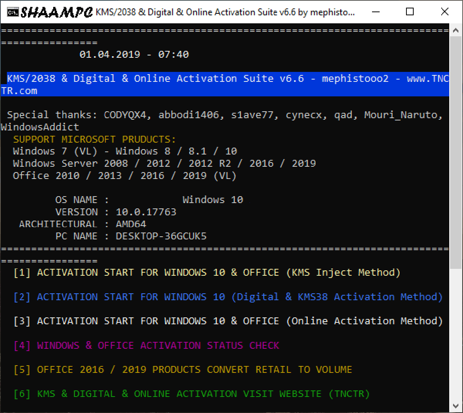Select option [4] Activation Status Check line
This screenshot has height=413, width=463.
click(x=146, y=346)
